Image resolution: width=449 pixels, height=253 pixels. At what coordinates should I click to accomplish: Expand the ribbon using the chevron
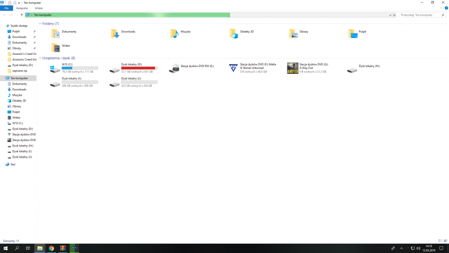(x=440, y=8)
